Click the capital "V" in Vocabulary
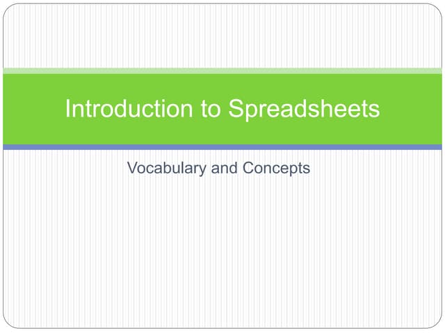This screenshot has width=445, height=333. tap(132, 168)
